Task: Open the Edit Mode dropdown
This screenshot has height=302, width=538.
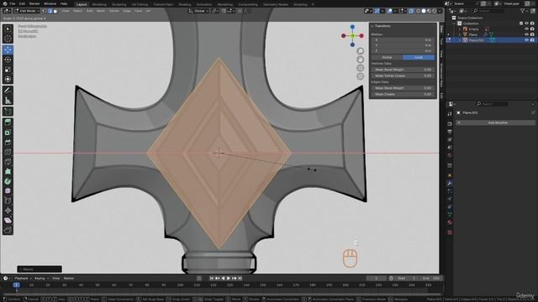Action: pyautogui.click(x=27, y=11)
